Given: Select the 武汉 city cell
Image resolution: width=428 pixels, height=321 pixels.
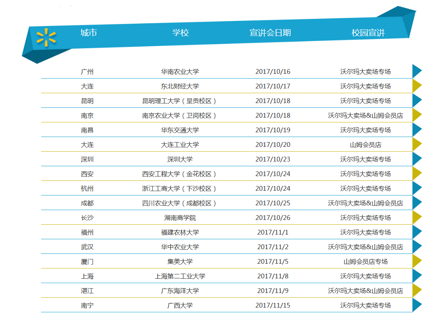Looking at the screenshot, I should [87, 247].
